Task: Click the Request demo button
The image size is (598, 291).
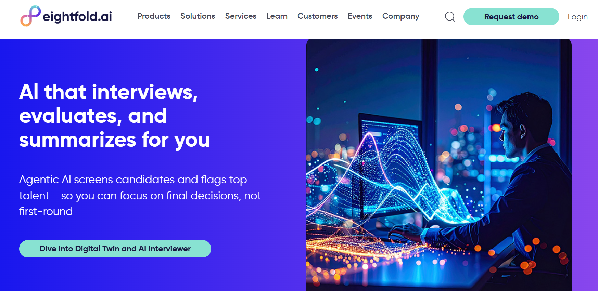Action: click(511, 16)
